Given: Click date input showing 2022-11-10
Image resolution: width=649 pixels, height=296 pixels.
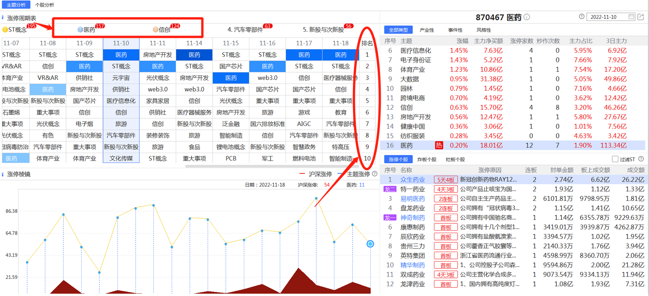Looking at the screenshot, I should (x=611, y=17).
